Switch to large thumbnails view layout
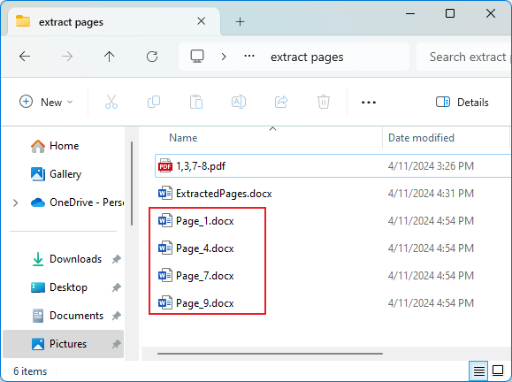 click(x=498, y=371)
